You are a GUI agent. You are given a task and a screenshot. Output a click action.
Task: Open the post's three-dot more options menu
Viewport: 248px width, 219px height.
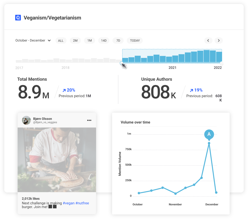pos(89,120)
